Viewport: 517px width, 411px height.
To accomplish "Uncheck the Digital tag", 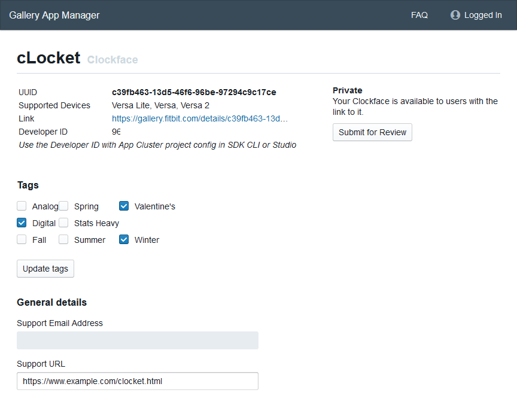I will click(22, 223).
